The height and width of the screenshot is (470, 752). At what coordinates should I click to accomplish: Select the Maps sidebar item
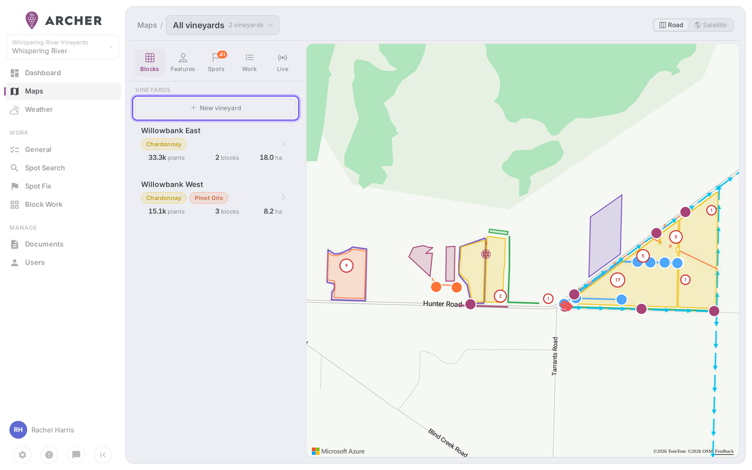click(x=63, y=91)
